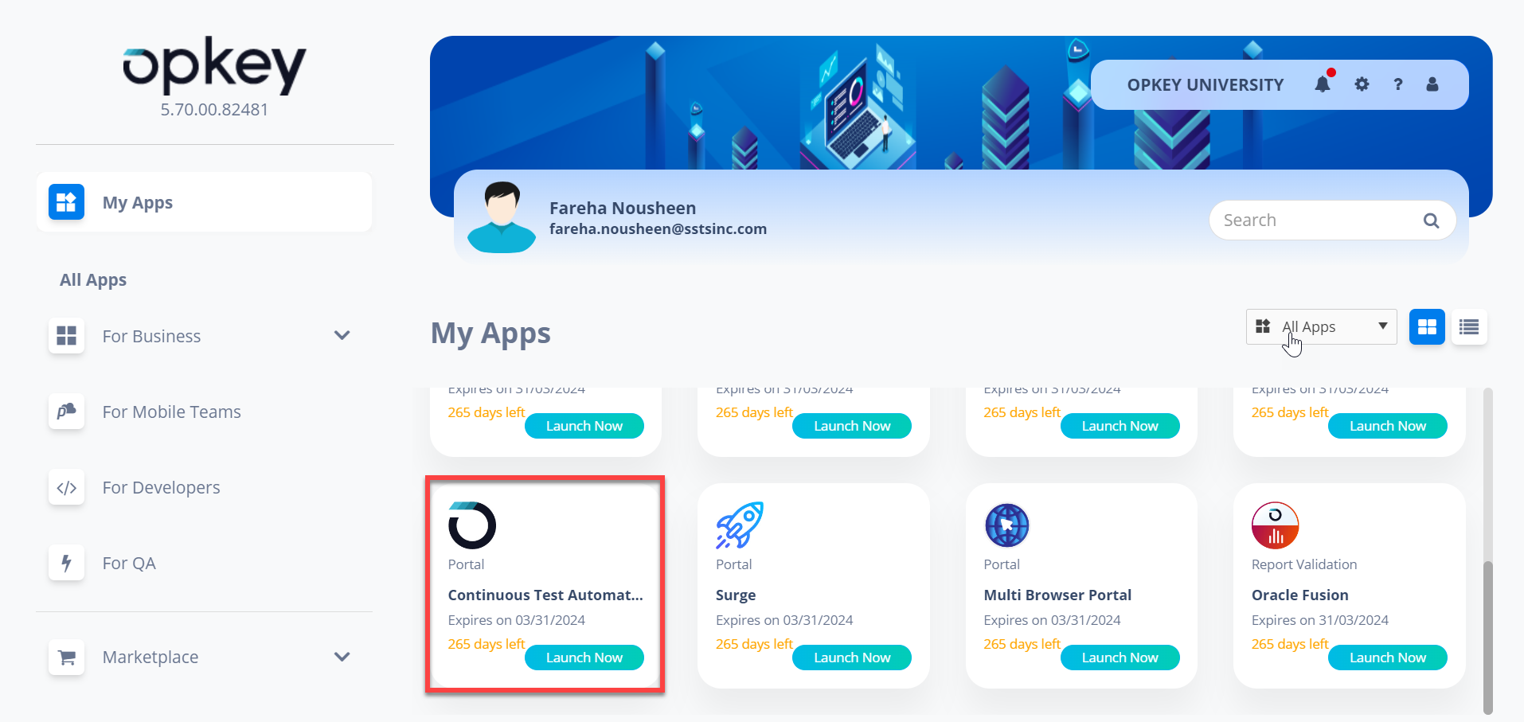
Task: Click the Surge rocket icon
Action: point(740,525)
